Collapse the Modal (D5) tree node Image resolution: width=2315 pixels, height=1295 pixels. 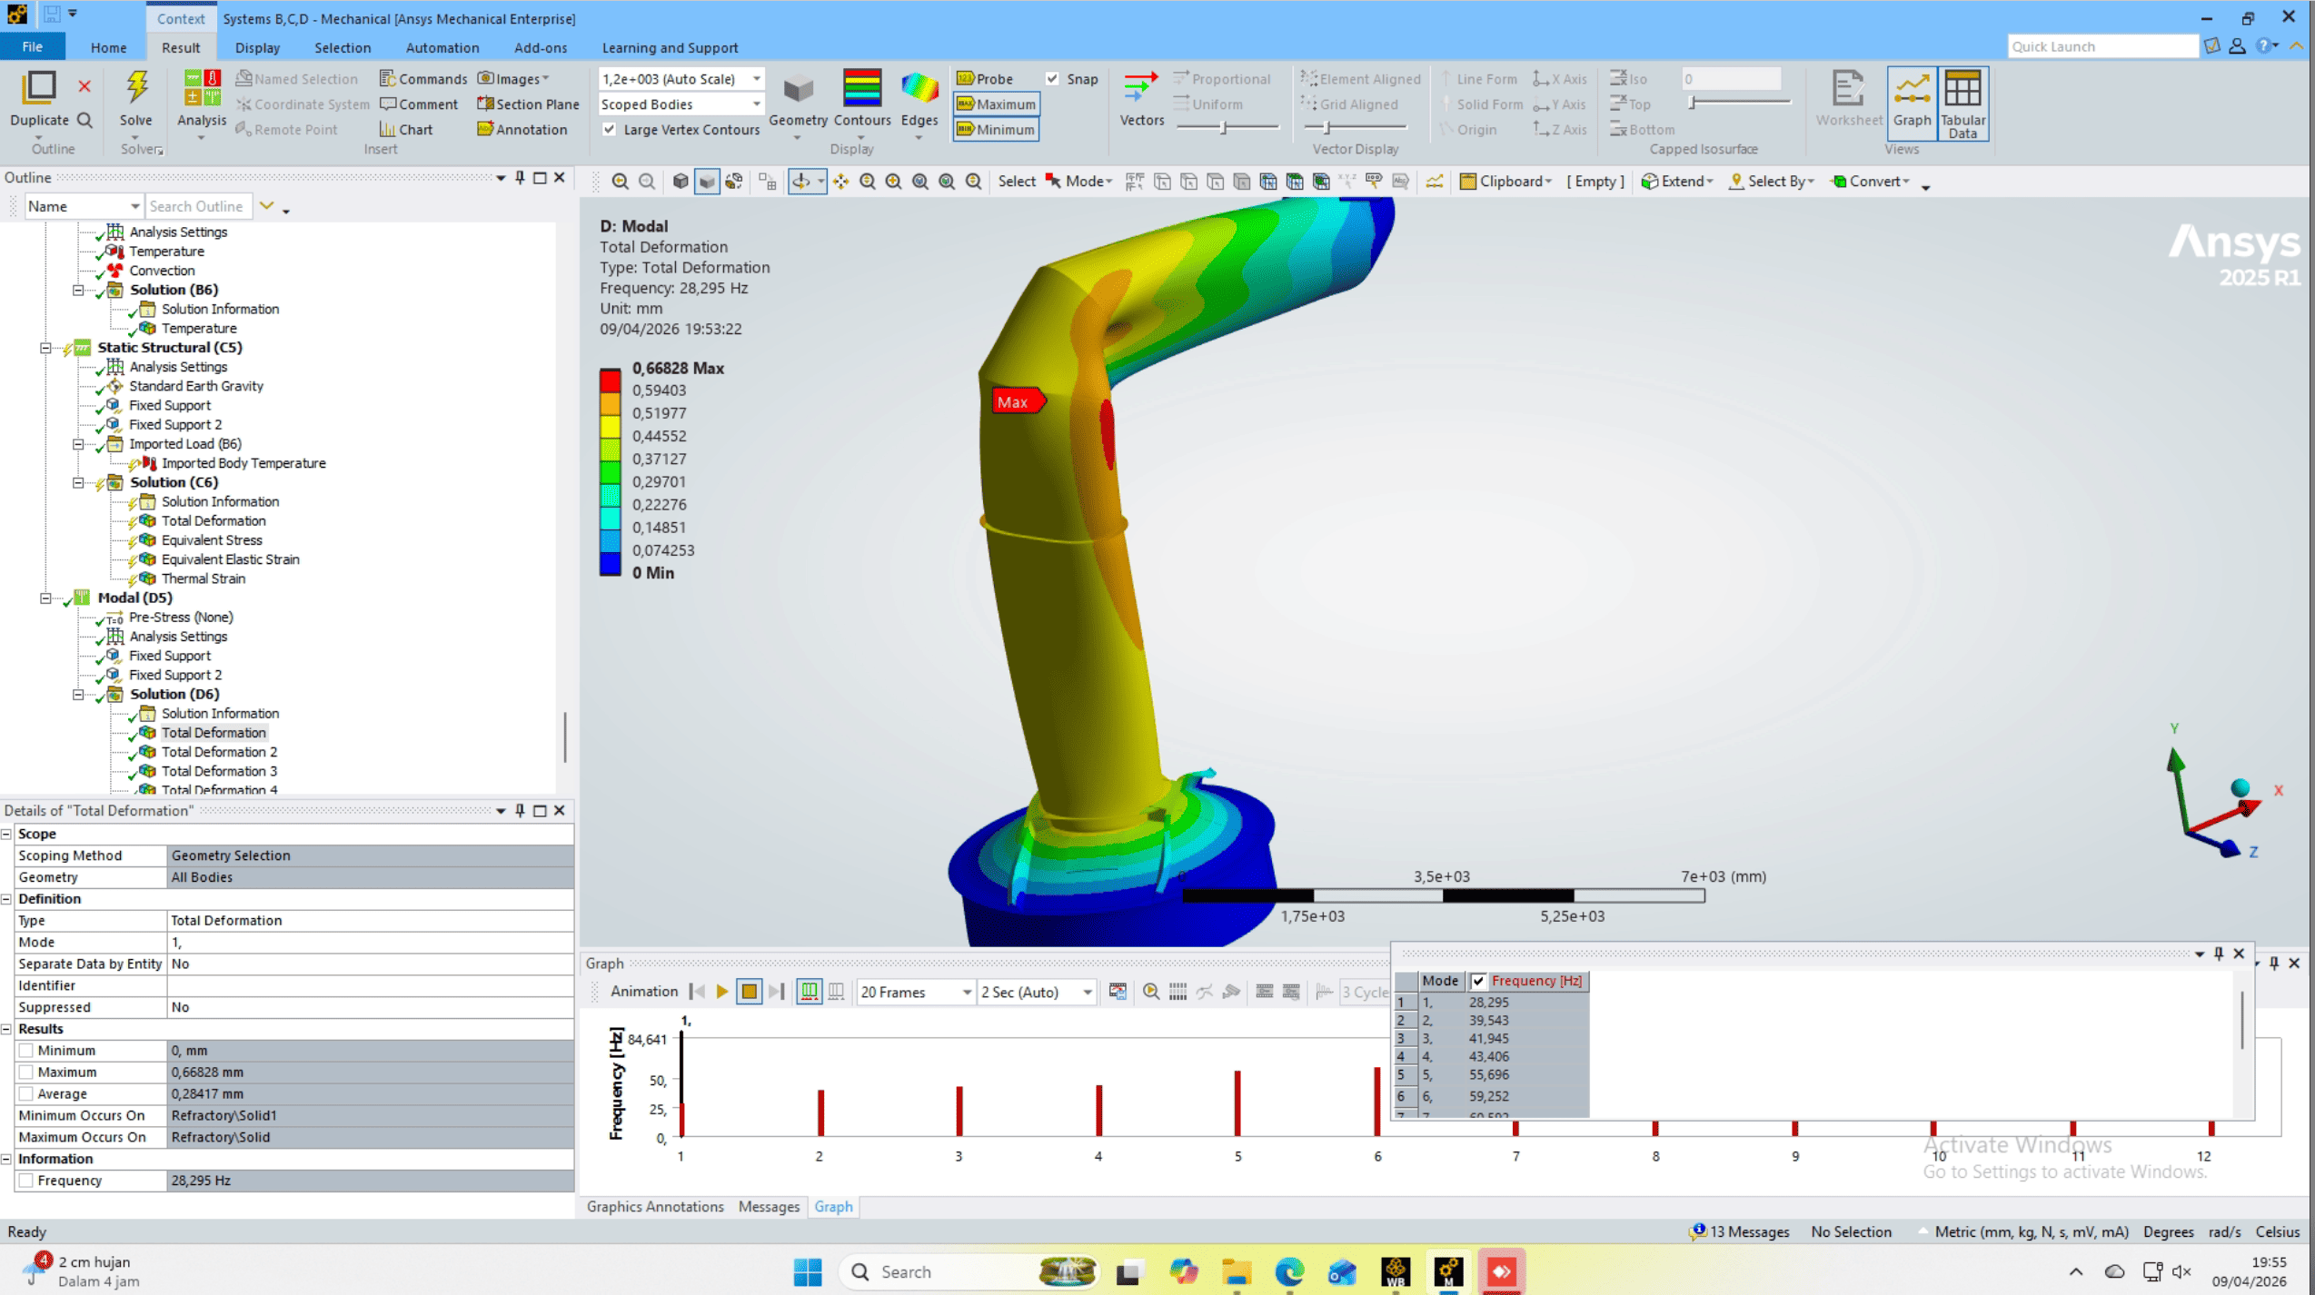click(45, 598)
